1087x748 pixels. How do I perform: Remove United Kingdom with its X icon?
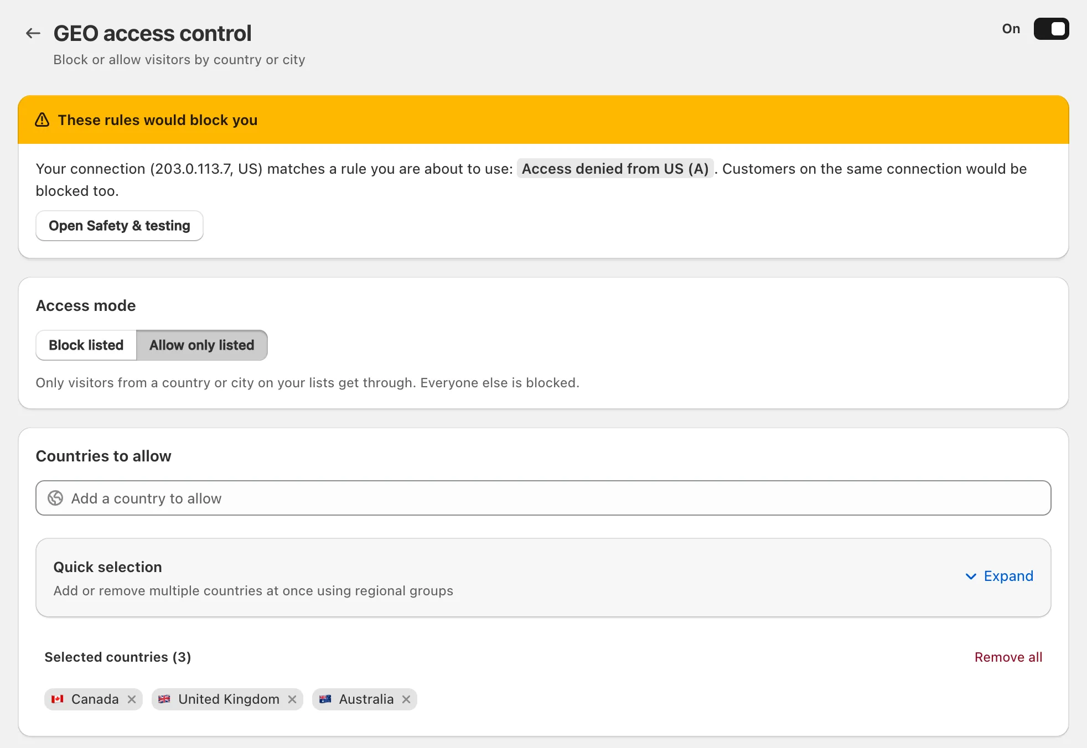click(292, 699)
